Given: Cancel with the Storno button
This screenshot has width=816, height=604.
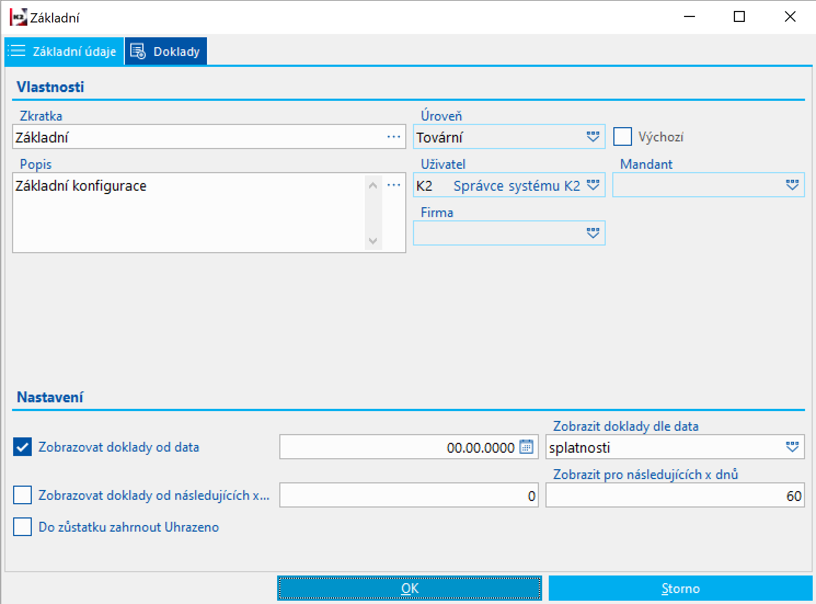Looking at the screenshot, I should [x=680, y=589].
